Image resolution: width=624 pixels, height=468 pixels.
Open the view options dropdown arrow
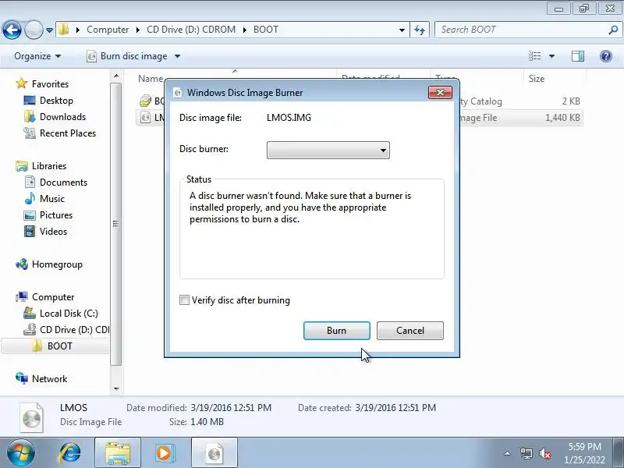pyautogui.click(x=552, y=56)
